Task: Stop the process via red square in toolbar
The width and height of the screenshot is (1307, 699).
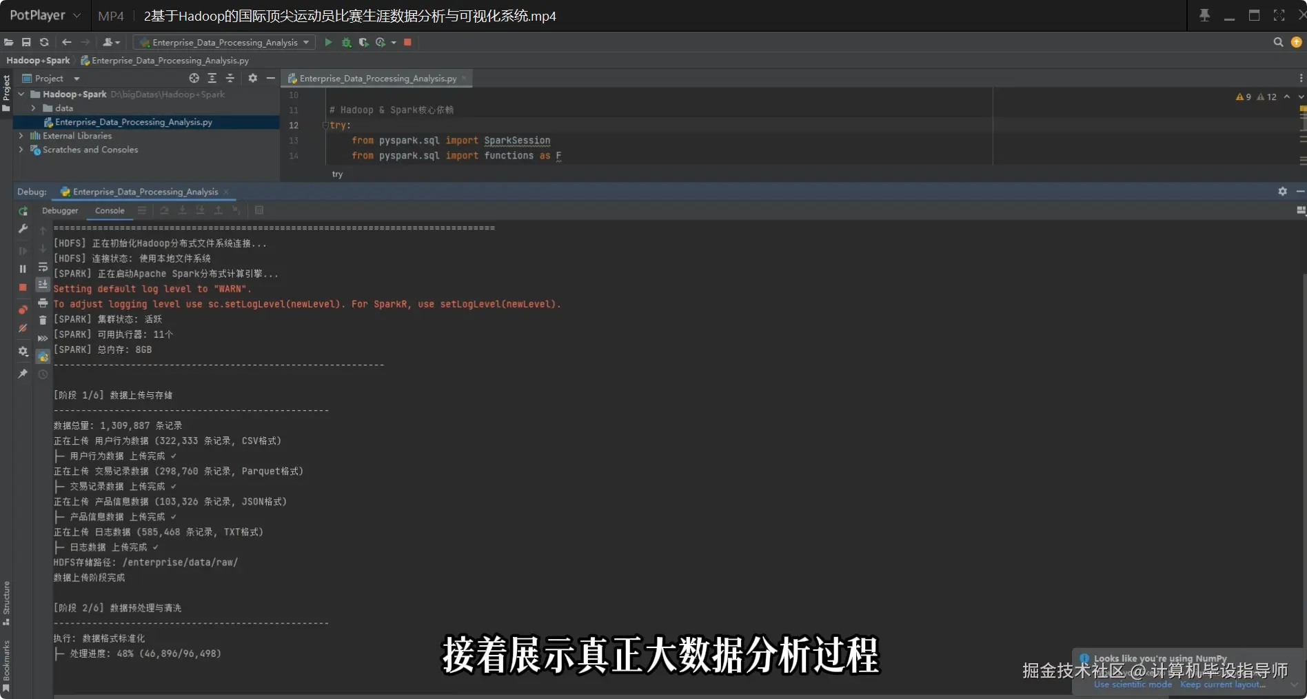Action: [x=407, y=42]
